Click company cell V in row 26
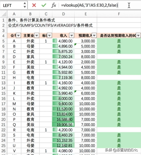 14,151
